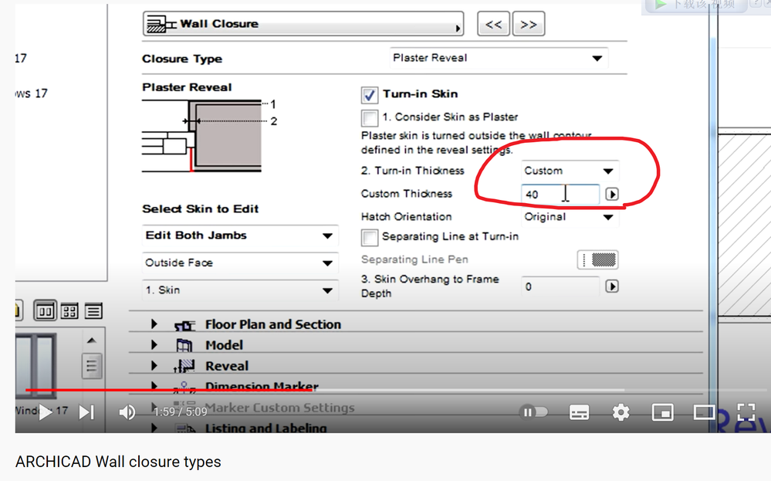Go to next settings page button

pyautogui.click(x=529, y=24)
